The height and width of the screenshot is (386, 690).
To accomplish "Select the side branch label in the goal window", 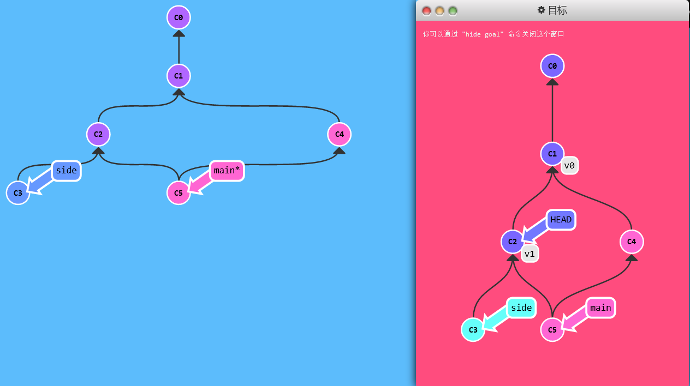I will (521, 307).
